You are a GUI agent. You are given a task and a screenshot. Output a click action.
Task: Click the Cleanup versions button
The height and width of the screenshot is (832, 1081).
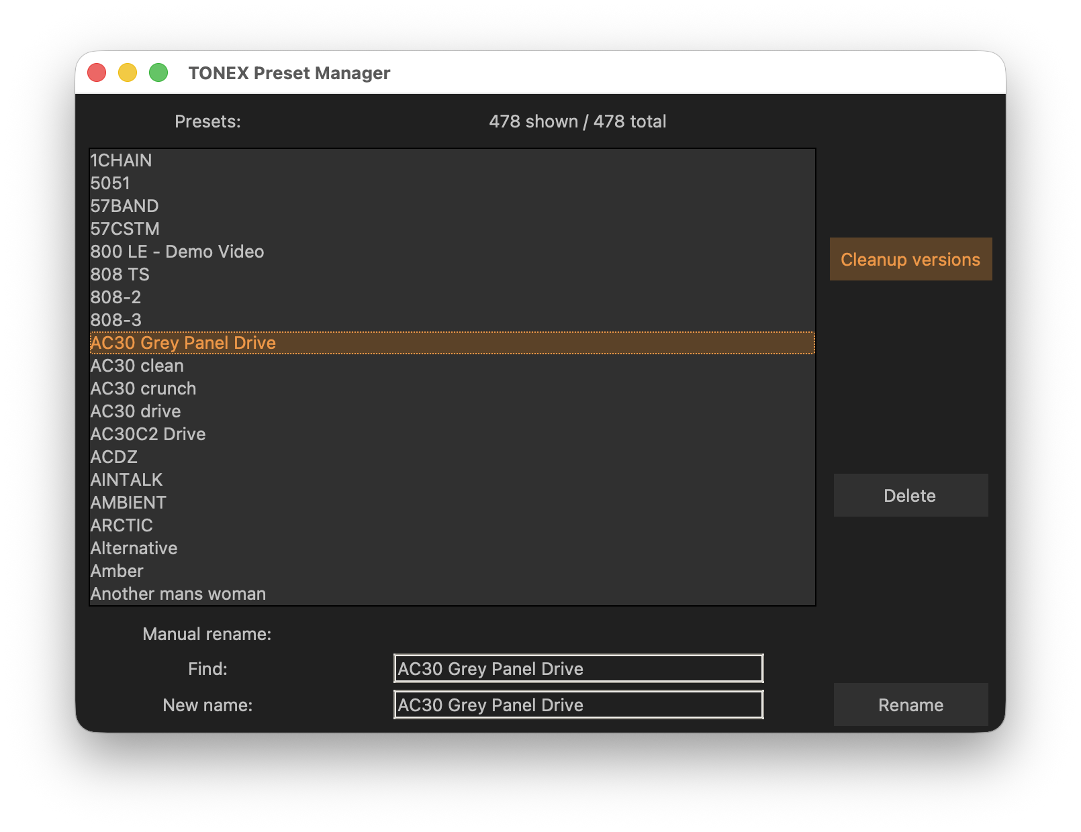pos(910,259)
